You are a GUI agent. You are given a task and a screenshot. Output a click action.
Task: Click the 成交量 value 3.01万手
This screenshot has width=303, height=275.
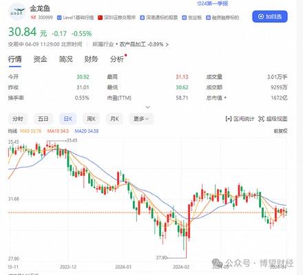coord(278,77)
